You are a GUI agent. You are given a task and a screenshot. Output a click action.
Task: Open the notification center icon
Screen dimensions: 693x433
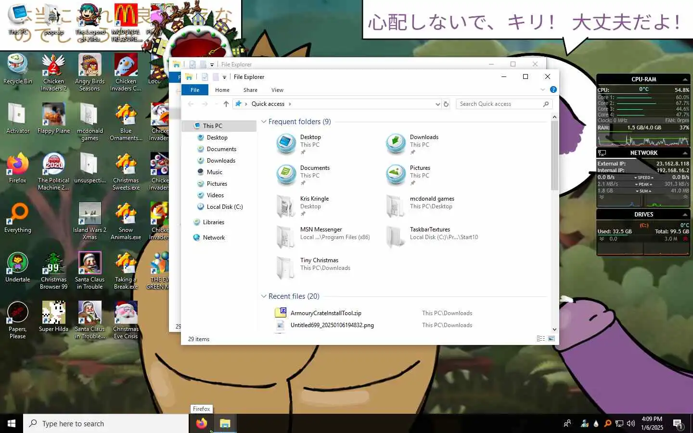(678, 424)
